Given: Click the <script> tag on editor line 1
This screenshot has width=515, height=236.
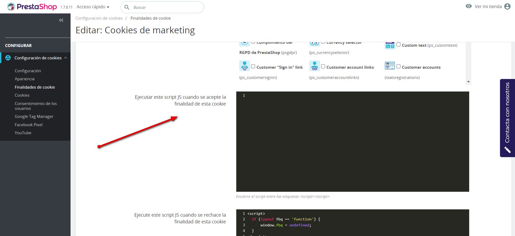Looking at the screenshot, I should [256, 213].
